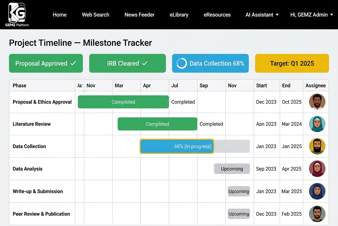This screenshot has height=226, width=338.
Task: Click Completed text beside Proposal & Ethics bar
Action: point(183,102)
